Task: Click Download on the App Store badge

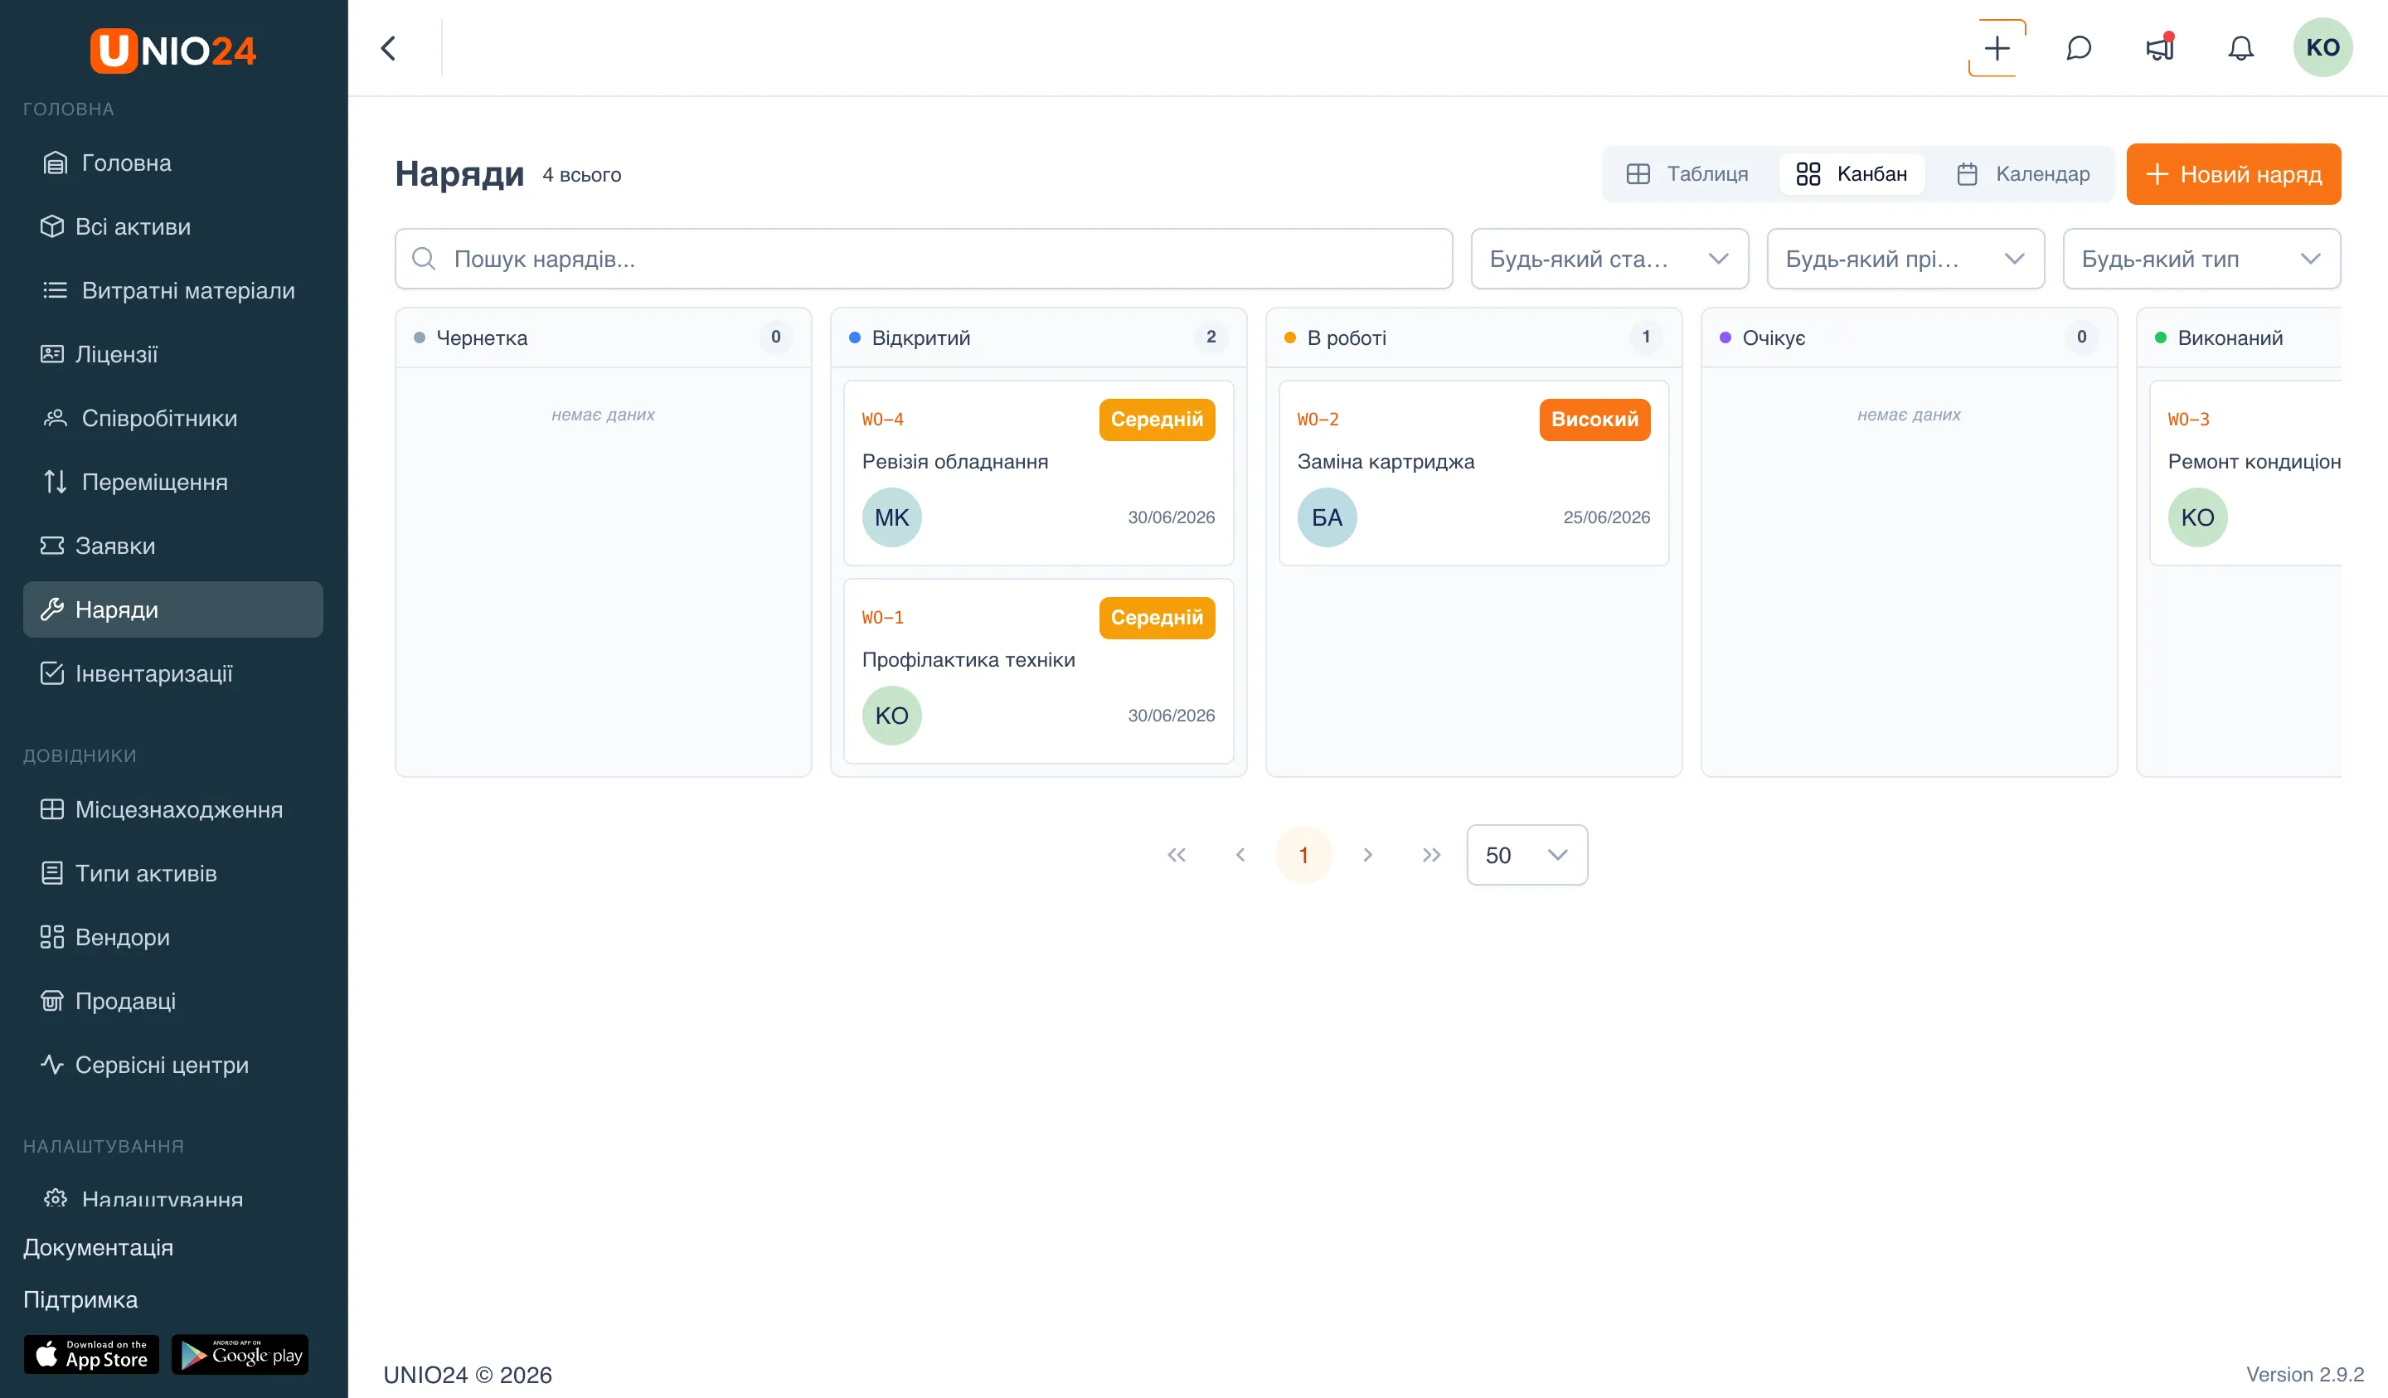Action: click(x=92, y=1356)
